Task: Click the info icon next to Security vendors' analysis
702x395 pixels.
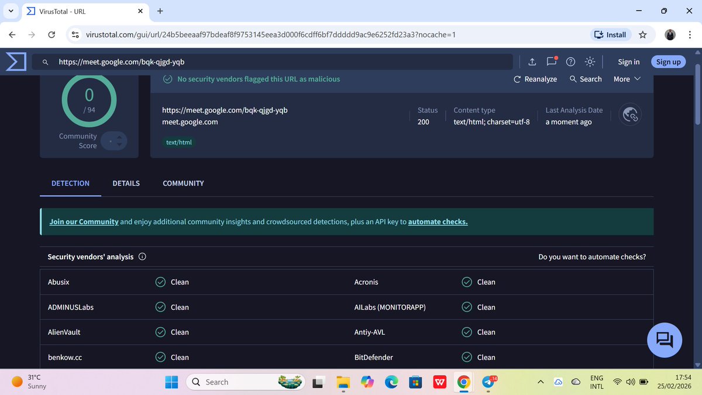Action: (x=142, y=257)
